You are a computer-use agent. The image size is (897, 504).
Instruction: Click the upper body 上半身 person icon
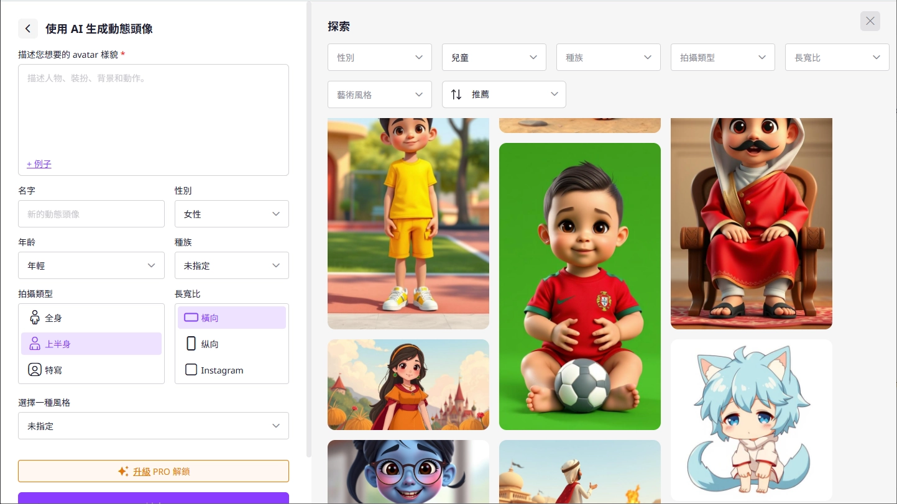point(35,344)
